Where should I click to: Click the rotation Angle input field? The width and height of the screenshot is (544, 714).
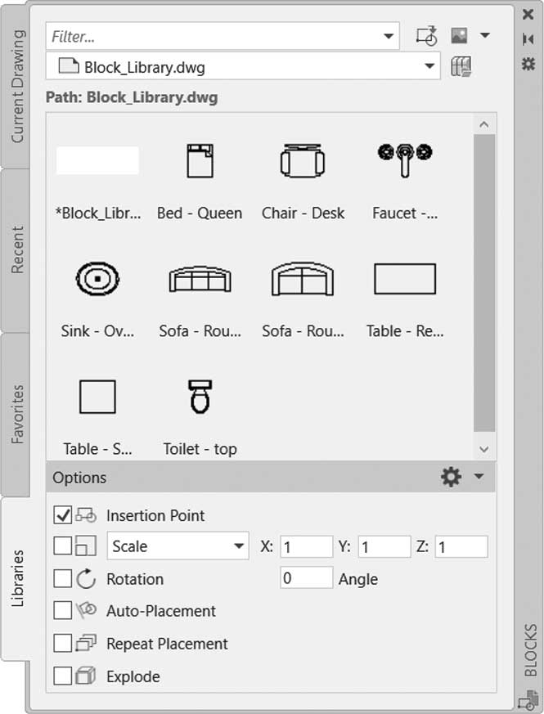click(306, 578)
